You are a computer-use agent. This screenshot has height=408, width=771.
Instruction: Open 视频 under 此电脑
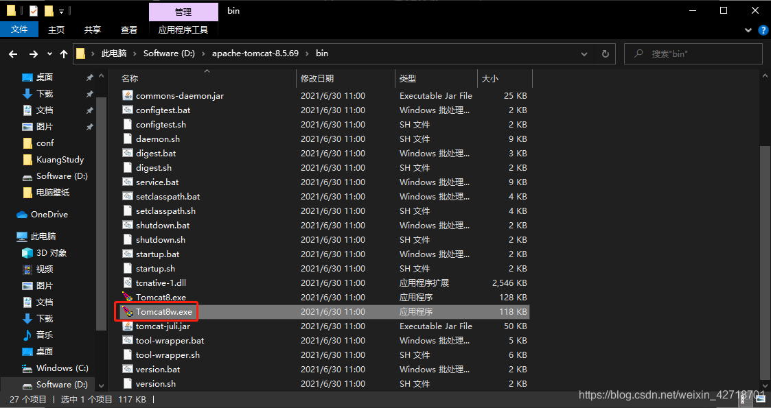tap(38, 269)
